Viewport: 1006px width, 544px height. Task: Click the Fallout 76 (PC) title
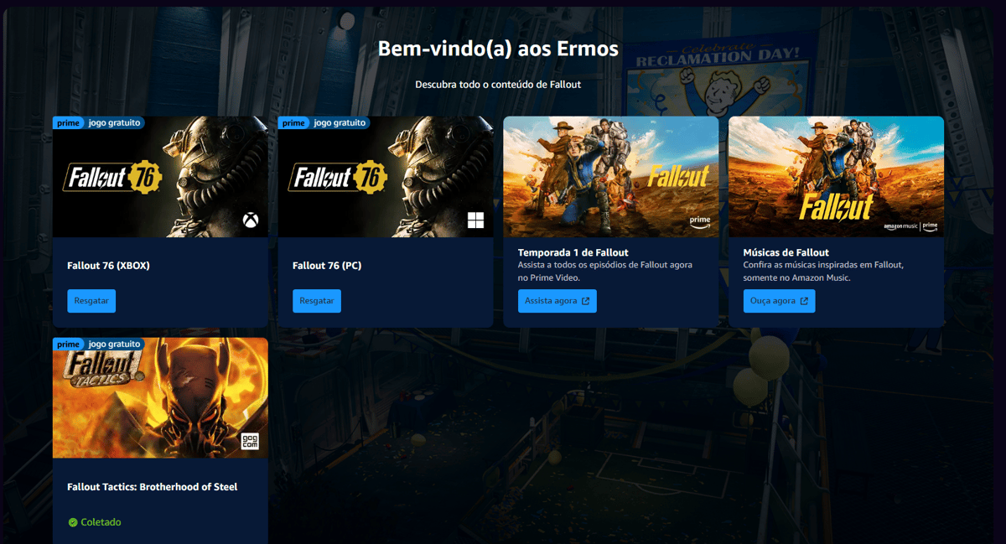click(327, 266)
